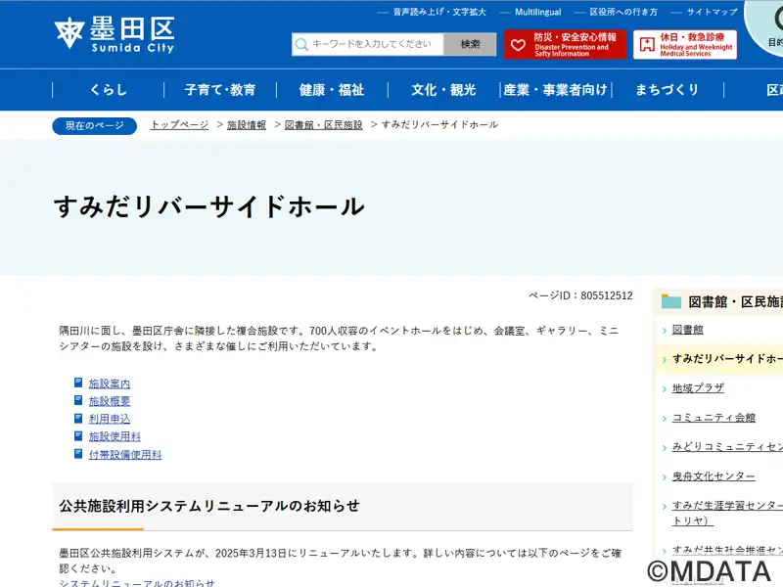Open the 施設案内 link
The image size is (783, 587).
(x=110, y=384)
